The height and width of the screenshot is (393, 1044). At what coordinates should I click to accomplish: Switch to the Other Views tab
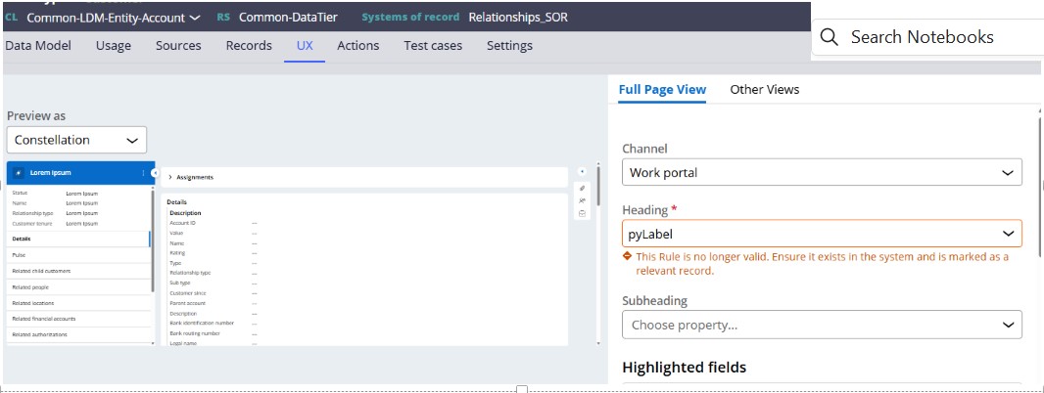(x=764, y=89)
